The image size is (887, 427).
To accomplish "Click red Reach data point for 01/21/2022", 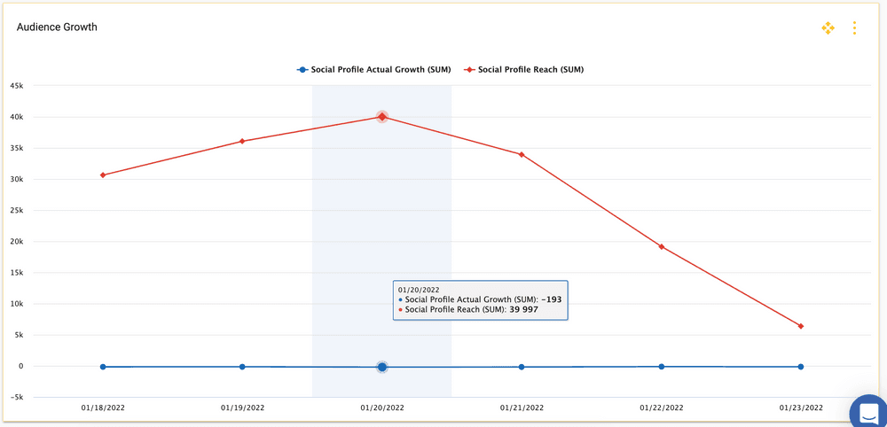I will 522,155.
